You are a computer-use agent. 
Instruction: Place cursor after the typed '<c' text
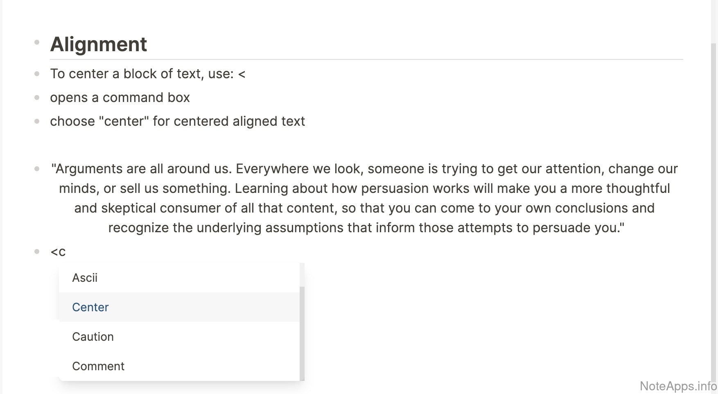[x=66, y=252]
